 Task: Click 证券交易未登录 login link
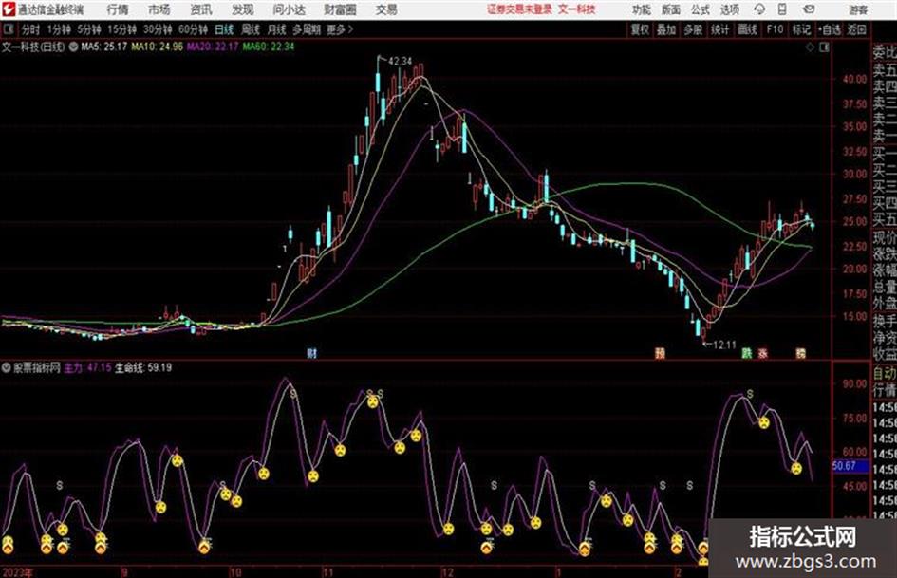click(519, 9)
